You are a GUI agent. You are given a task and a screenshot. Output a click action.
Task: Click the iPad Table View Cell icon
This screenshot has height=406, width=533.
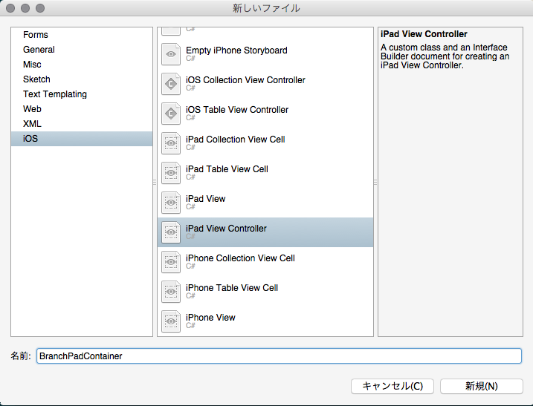point(171,173)
